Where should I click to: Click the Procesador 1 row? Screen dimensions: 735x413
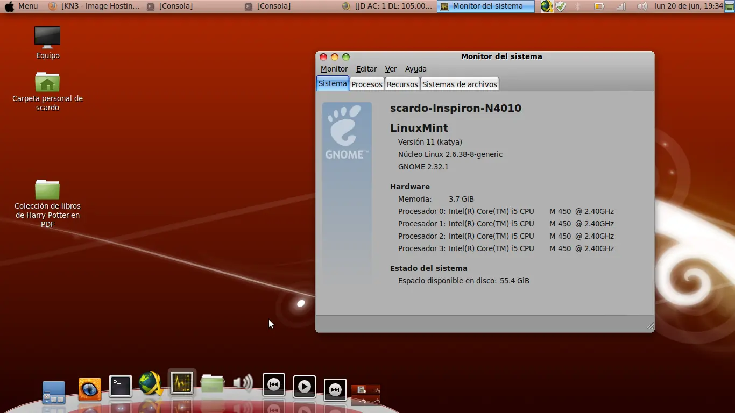pos(506,224)
